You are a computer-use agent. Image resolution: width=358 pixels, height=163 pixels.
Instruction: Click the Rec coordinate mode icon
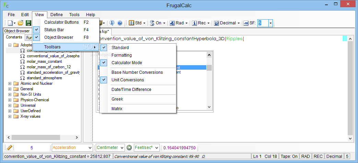194,23
